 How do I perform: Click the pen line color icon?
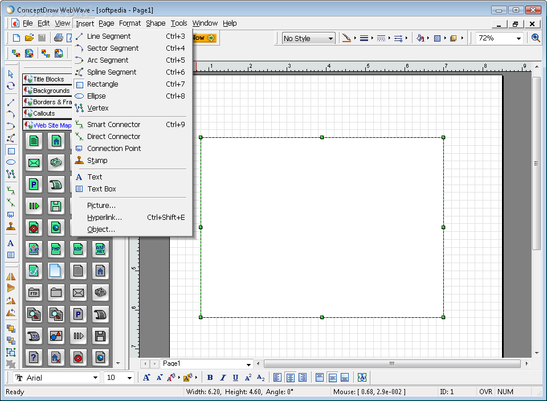pyautogui.click(x=346, y=38)
